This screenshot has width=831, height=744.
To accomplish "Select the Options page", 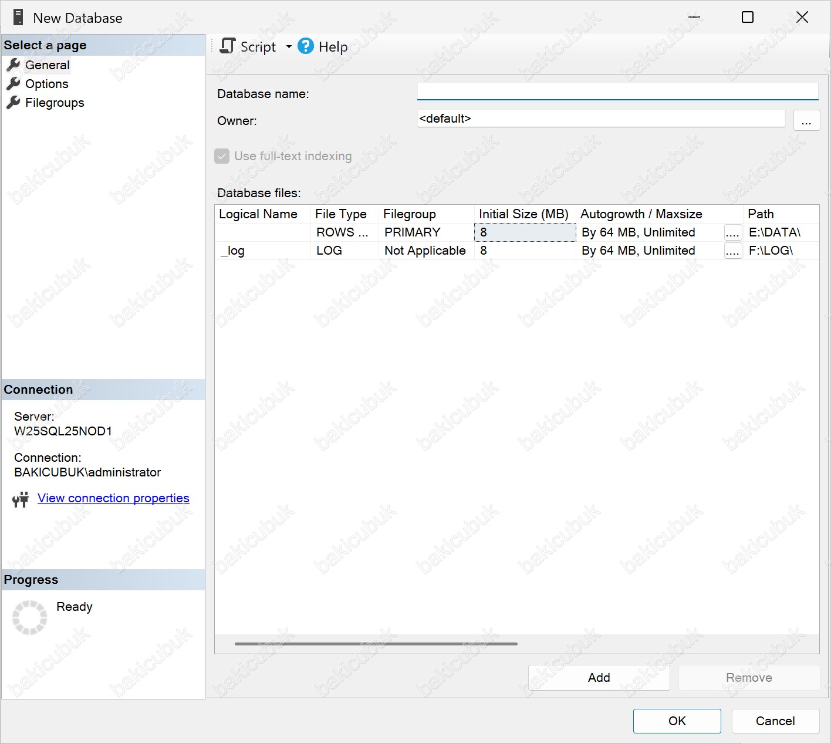I will click(47, 84).
